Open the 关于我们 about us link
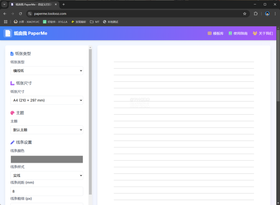Image resolution: width=280 pixels, height=205 pixels. click(x=263, y=33)
